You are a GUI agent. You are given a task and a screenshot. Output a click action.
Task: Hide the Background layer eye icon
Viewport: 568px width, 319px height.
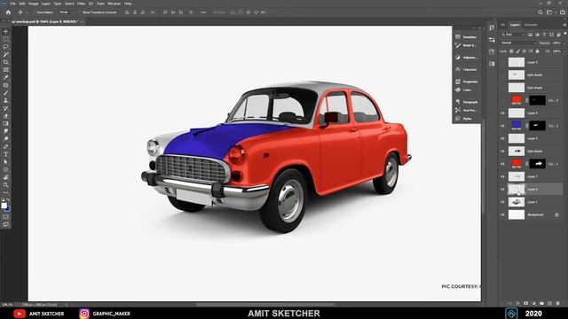click(x=502, y=214)
